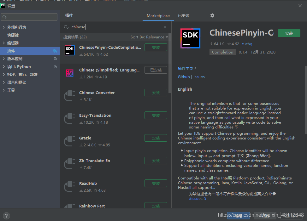Click the copy icon beside 版本控制
Image resolution: width=307 pixels, height=221 pixels.
(56, 59)
